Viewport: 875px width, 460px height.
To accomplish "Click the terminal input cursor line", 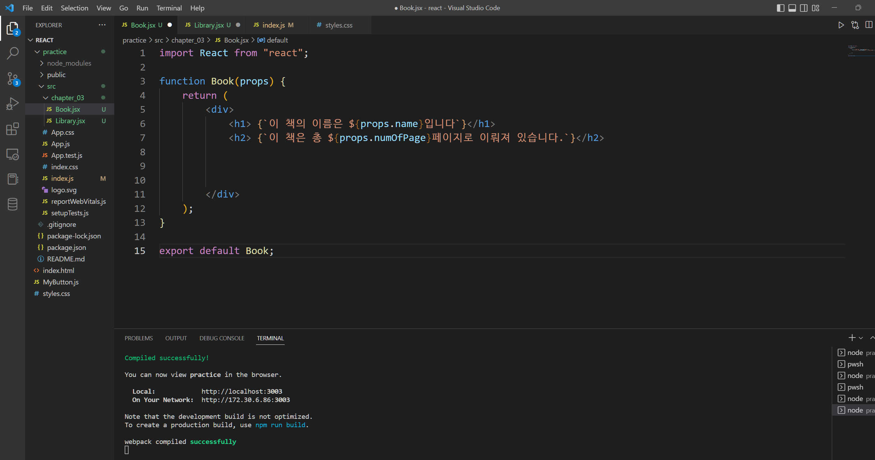I will 127,450.
